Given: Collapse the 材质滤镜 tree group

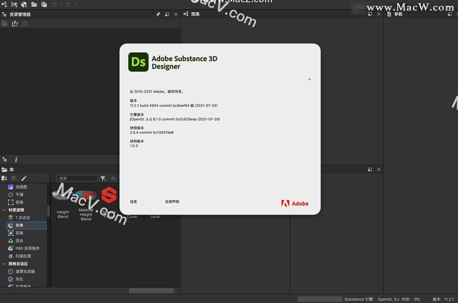Looking at the screenshot, I should (4, 210).
